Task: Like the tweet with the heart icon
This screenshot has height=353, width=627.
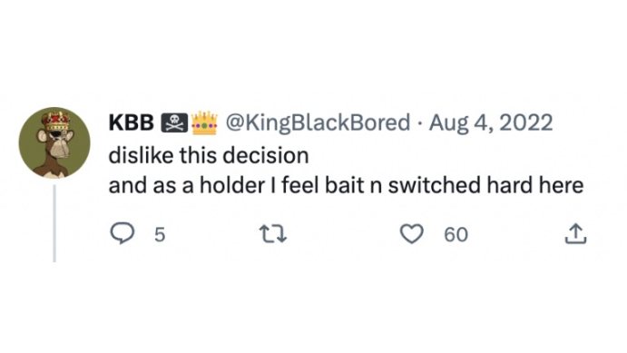Action: pos(412,234)
